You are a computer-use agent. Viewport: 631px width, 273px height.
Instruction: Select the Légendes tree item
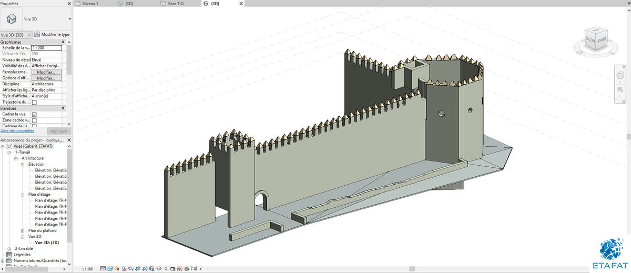click(22, 255)
